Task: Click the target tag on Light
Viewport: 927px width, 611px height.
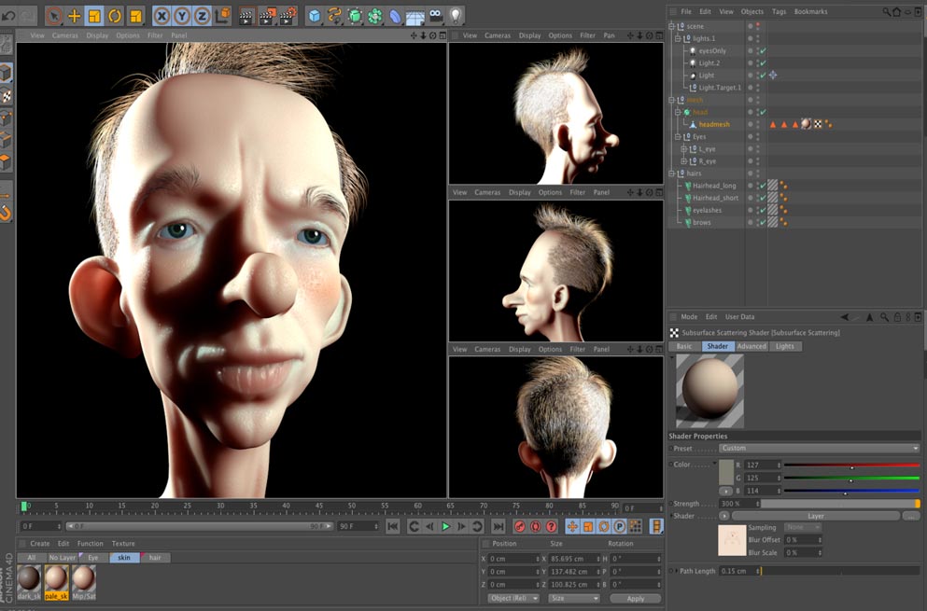Action: click(x=773, y=75)
